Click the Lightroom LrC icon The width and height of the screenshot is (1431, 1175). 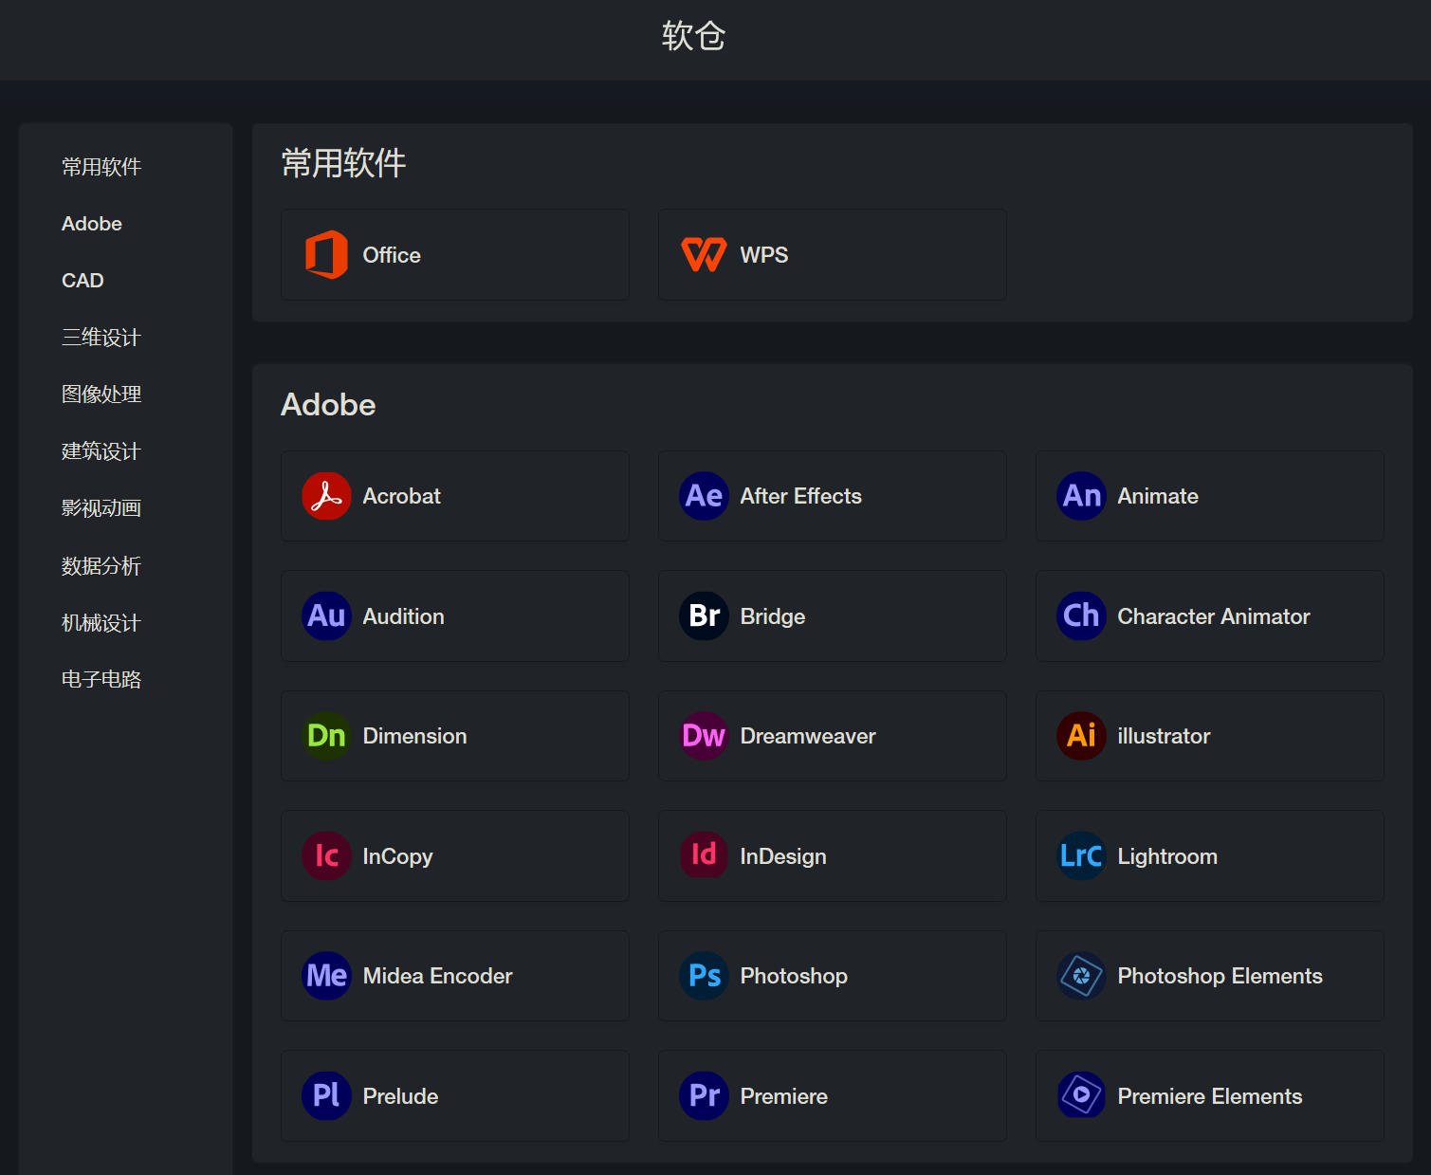point(1081,856)
